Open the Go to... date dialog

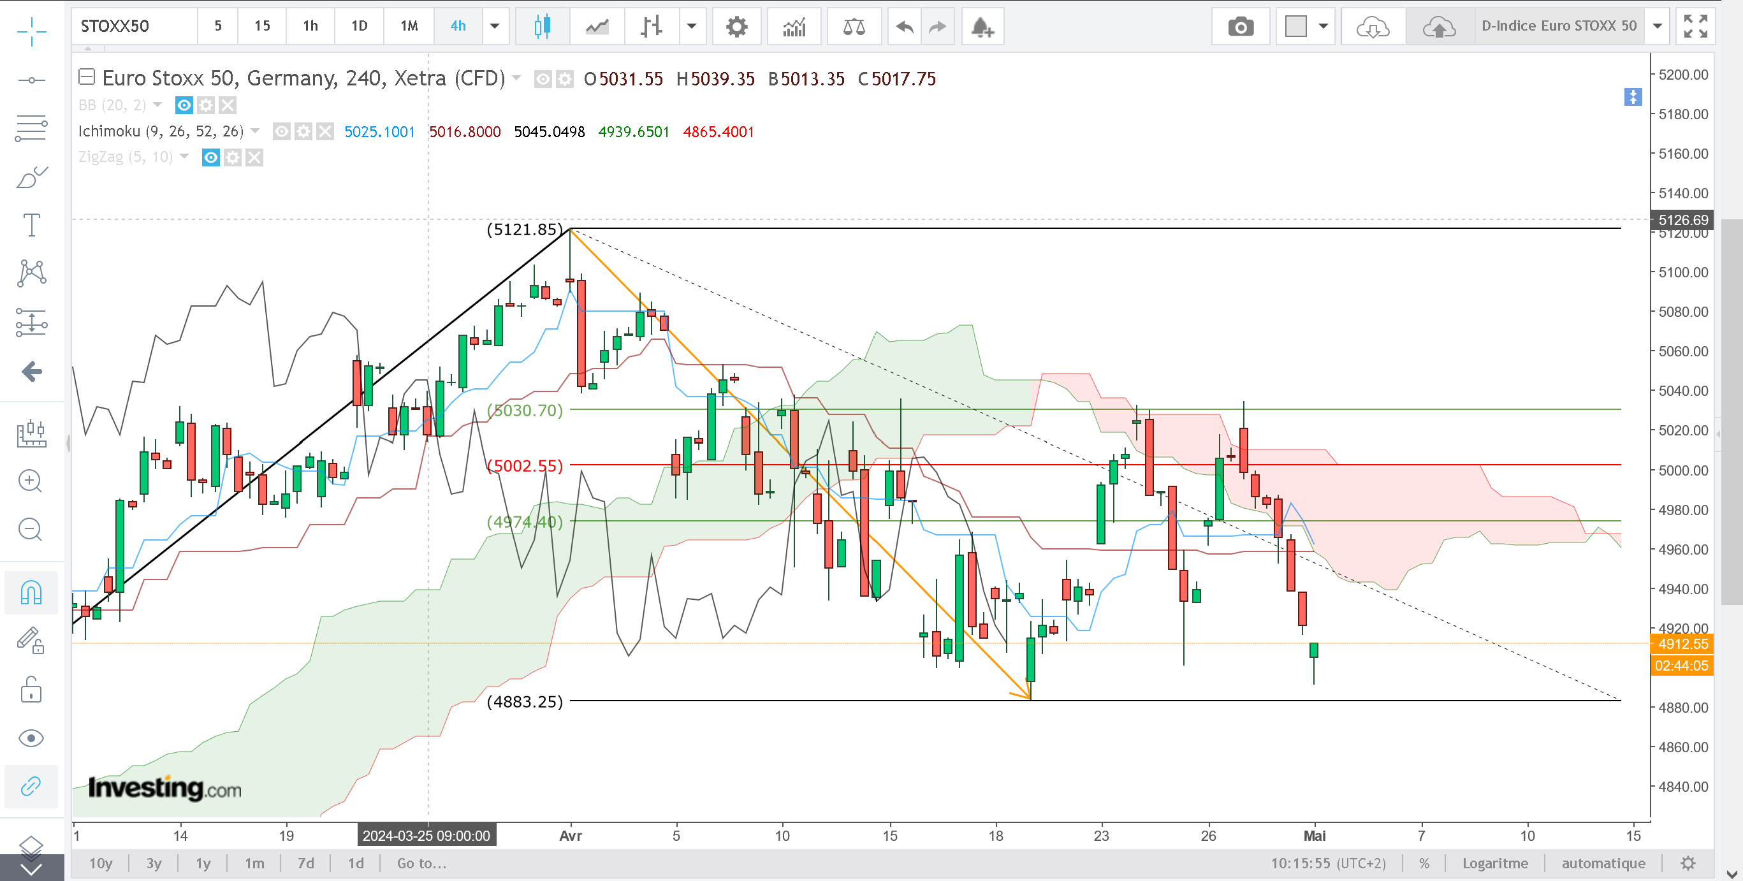[421, 863]
